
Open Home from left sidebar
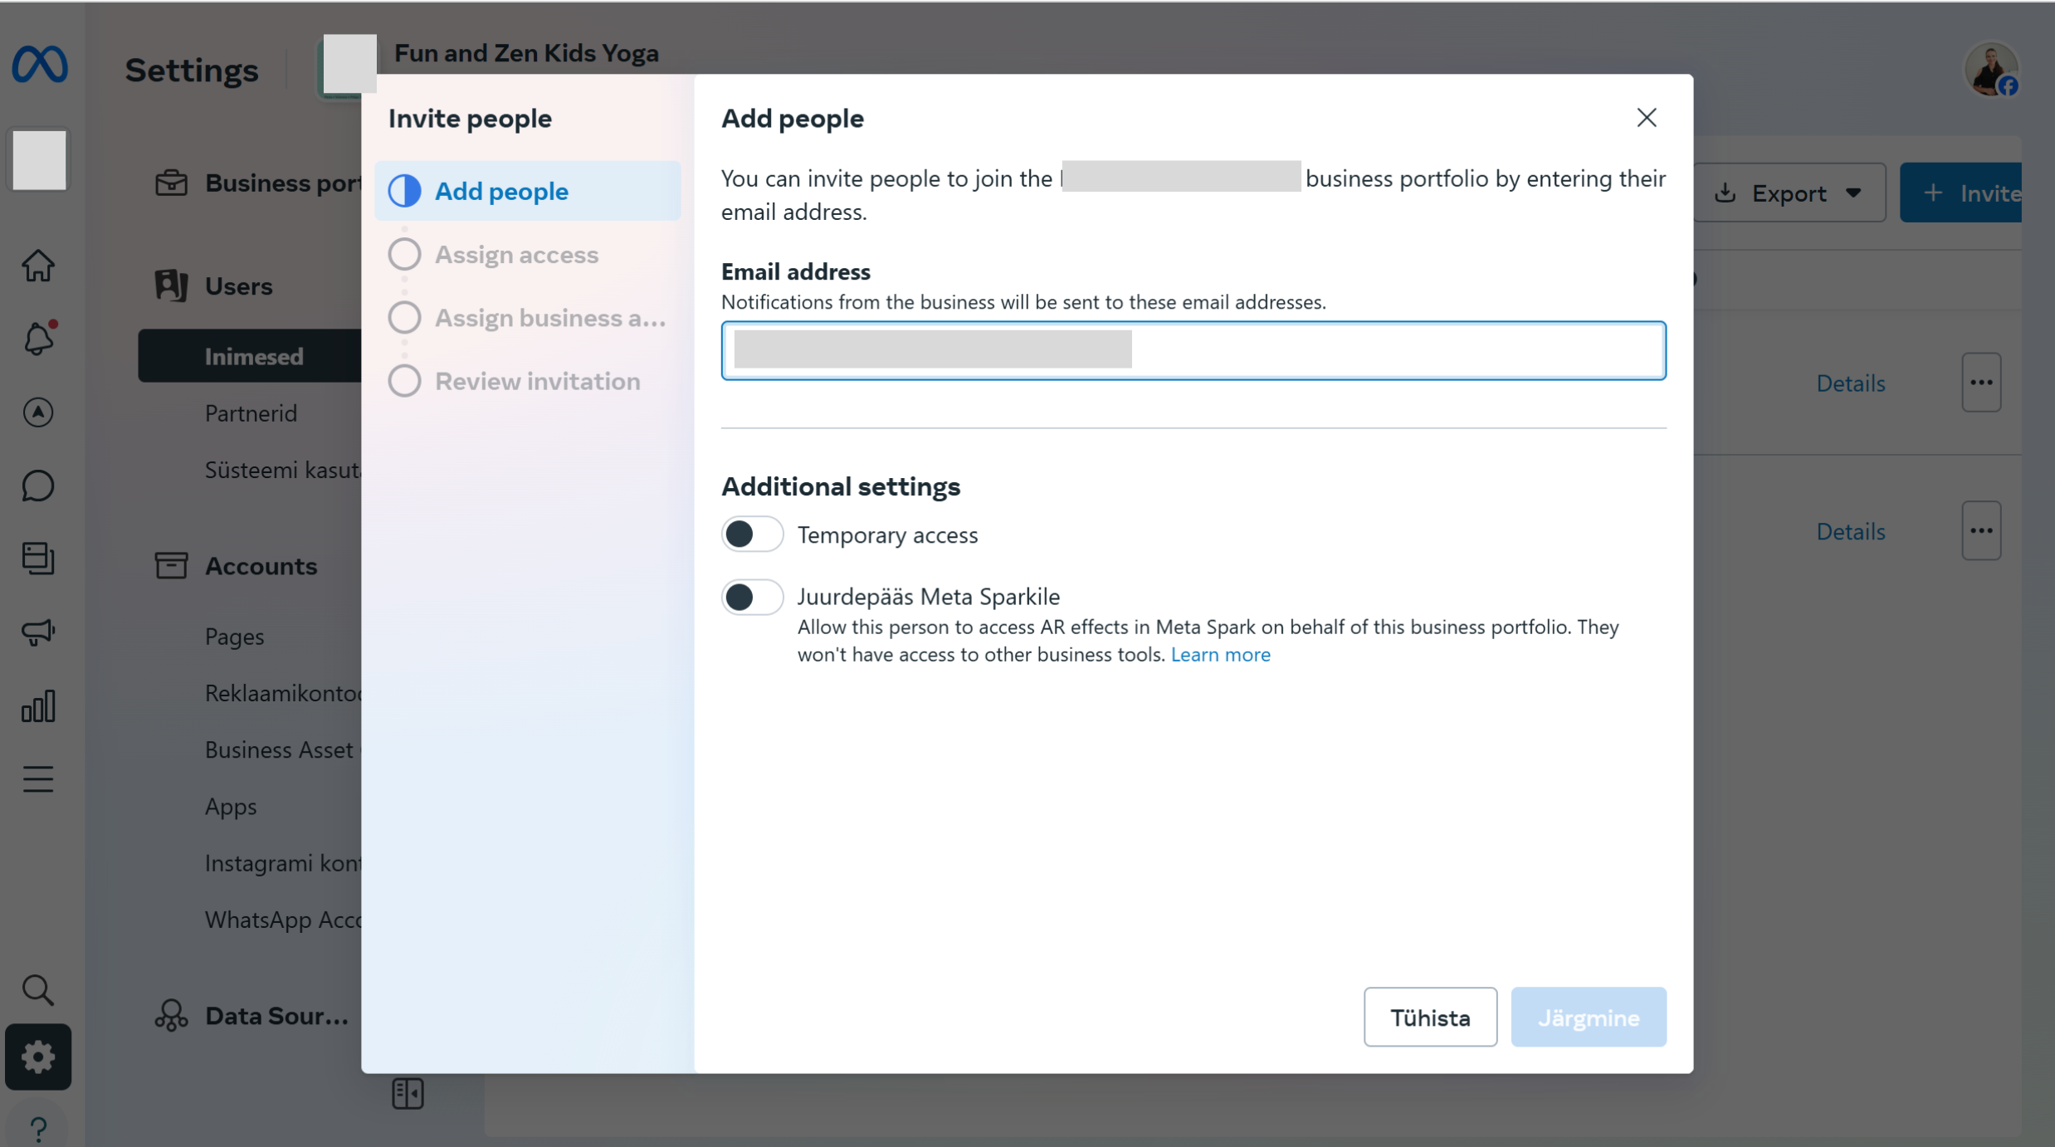pos(38,266)
